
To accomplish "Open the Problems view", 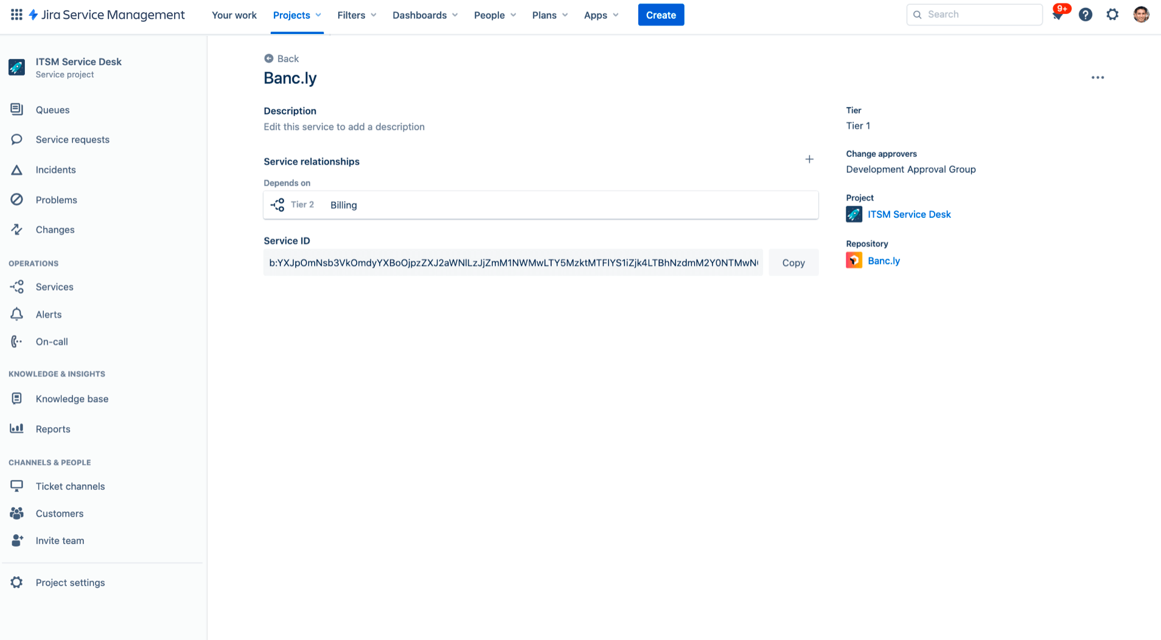I will 56,200.
